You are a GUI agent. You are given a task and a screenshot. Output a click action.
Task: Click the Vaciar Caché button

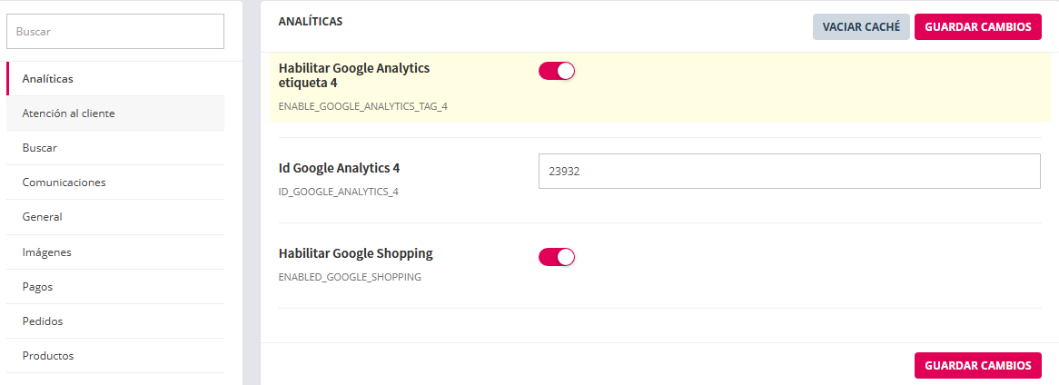coord(860,27)
